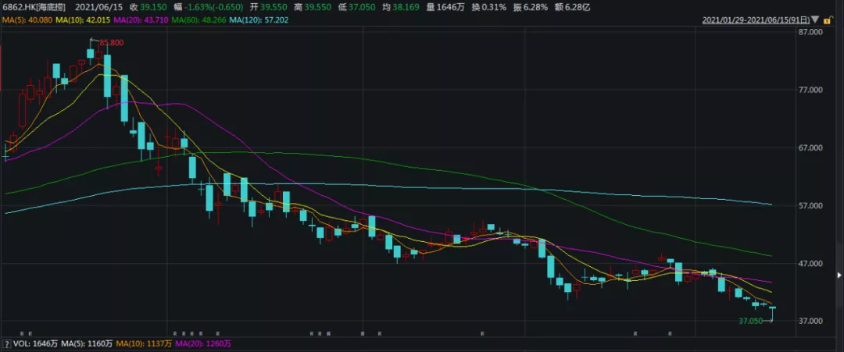Screen dimensions: 844x352
Task: Click the question mark icon beside VOL
Action: (5, 343)
